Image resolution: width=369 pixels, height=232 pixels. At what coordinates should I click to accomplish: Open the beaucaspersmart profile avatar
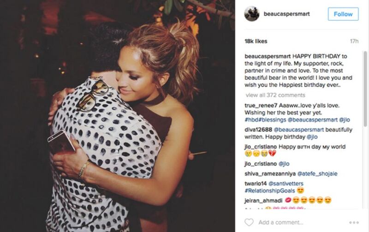click(251, 14)
